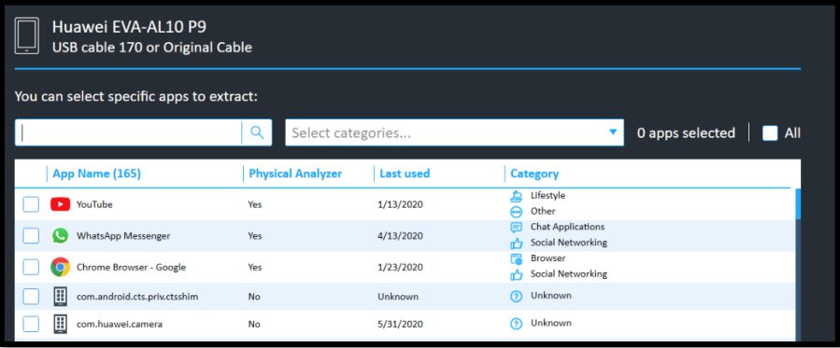
Task: Select the WhatsApp Messenger checkbox
Action: point(31,236)
